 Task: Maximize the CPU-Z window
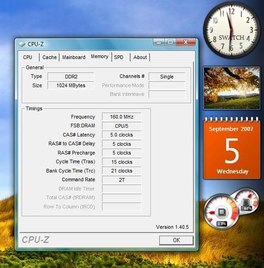(x=170, y=42)
